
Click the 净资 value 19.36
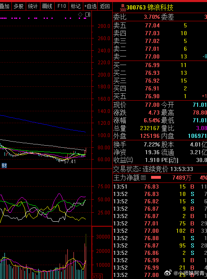[x=152, y=152]
